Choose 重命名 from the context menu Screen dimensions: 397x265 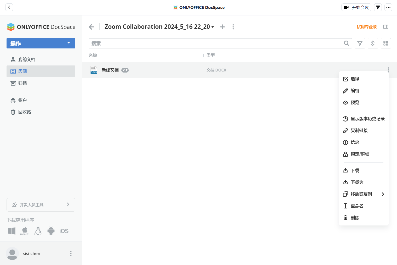pos(357,206)
